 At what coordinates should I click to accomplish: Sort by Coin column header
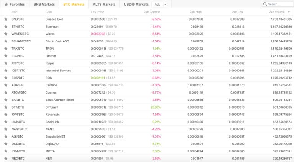tap(49, 12)
